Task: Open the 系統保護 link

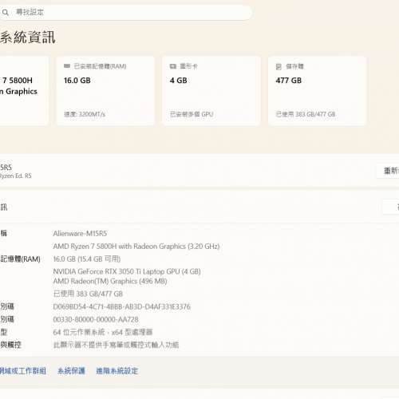Action: tap(72, 371)
